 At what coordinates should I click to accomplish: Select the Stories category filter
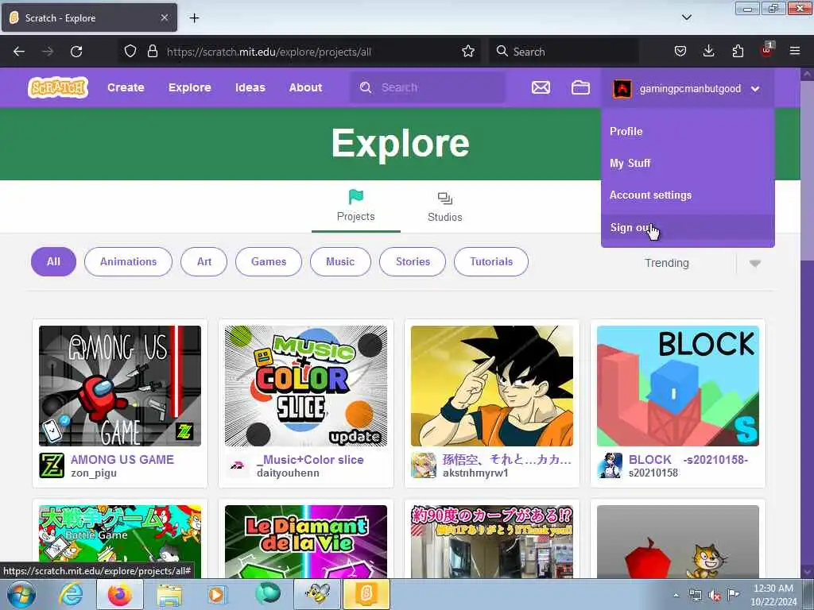(413, 261)
